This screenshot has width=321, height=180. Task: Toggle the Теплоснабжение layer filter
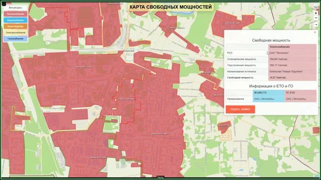click(x=16, y=14)
